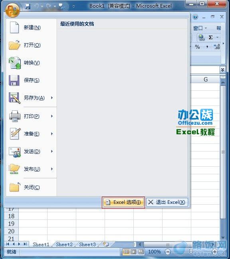Expand the Publish (发布) submenu arrow
The image size is (230, 259).
pyautogui.click(x=52, y=169)
